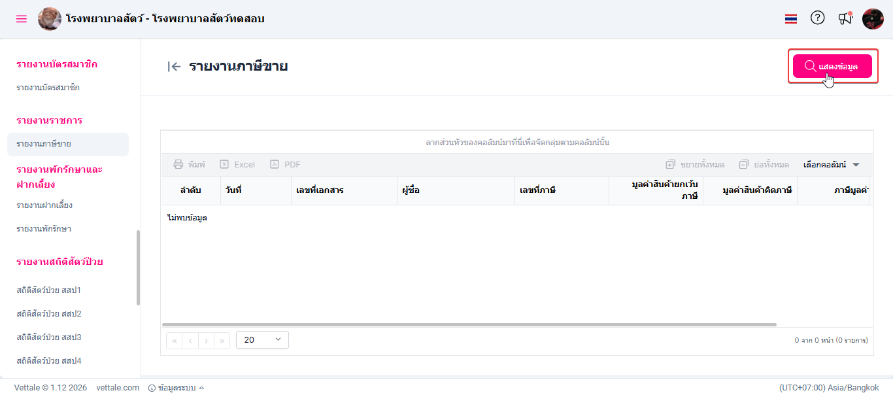Open the help question mark icon
The width and height of the screenshot is (893, 397).
click(x=818, y=18)
